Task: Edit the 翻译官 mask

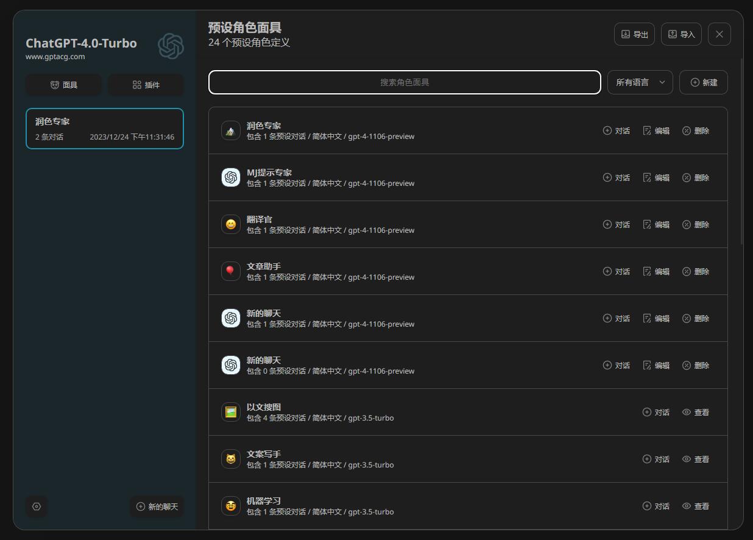Action: [656, 224]
